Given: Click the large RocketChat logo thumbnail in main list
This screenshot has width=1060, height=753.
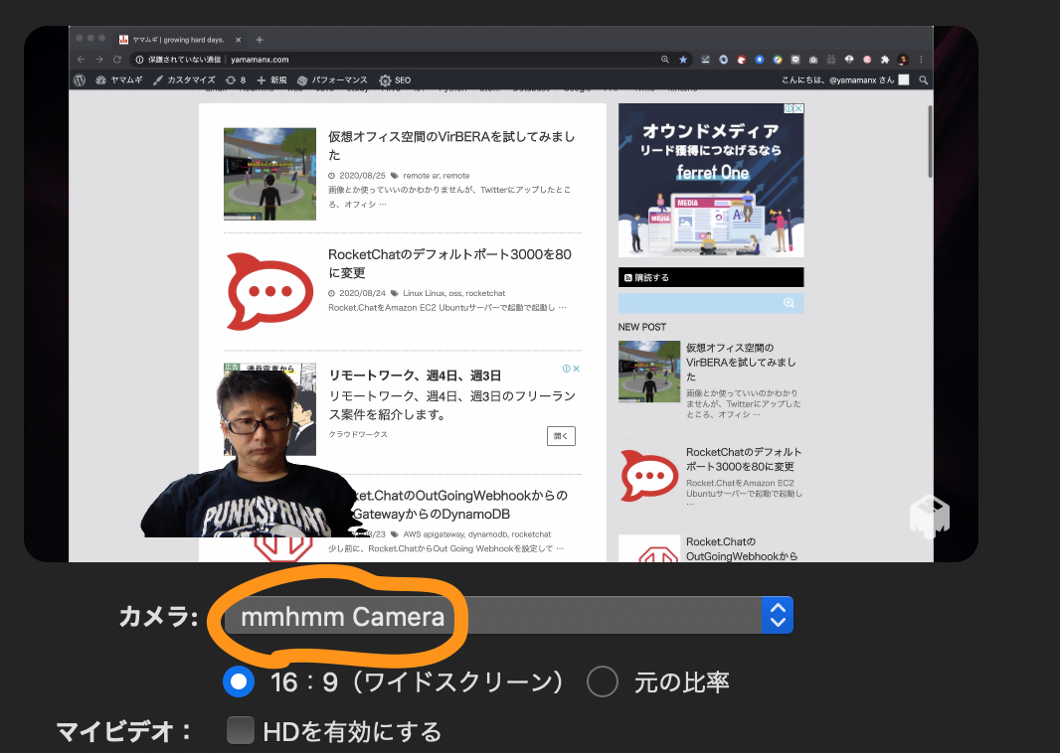Looking at the screenshot, I should [x=269, y=292].
